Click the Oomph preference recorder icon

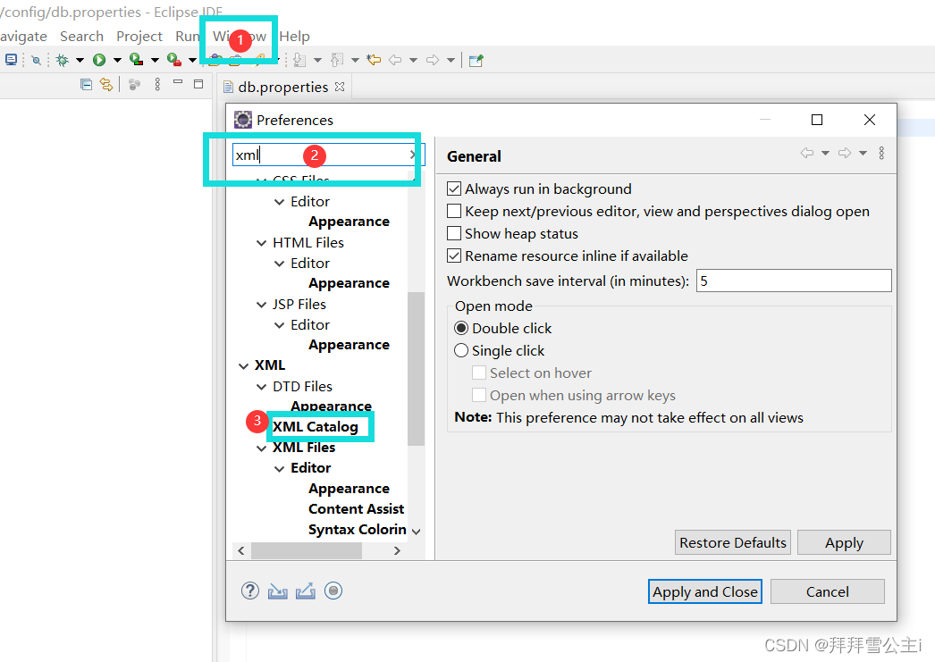click(333, 591)
